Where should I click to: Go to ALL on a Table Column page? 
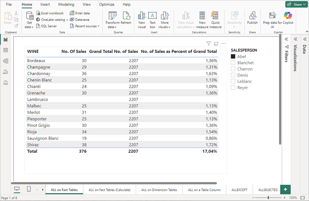pyautogui.click(x=204, y=190)
